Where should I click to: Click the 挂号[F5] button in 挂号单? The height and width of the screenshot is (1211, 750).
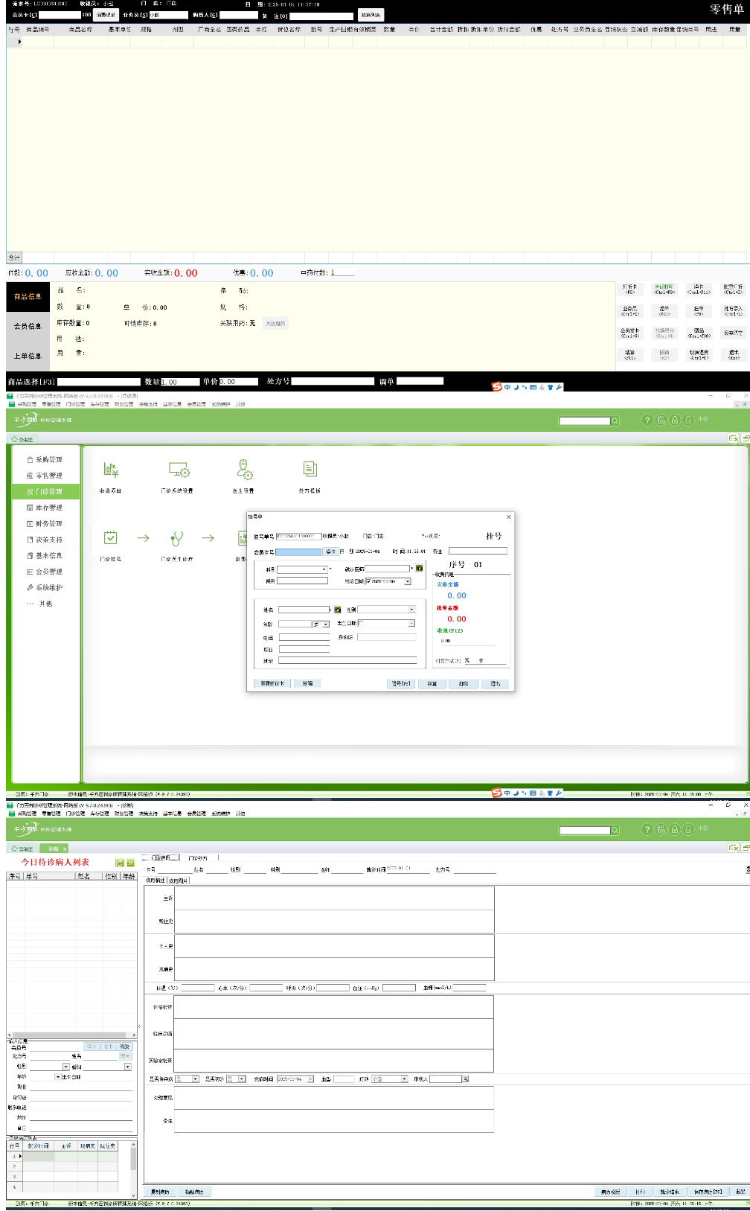coord(401,683)
